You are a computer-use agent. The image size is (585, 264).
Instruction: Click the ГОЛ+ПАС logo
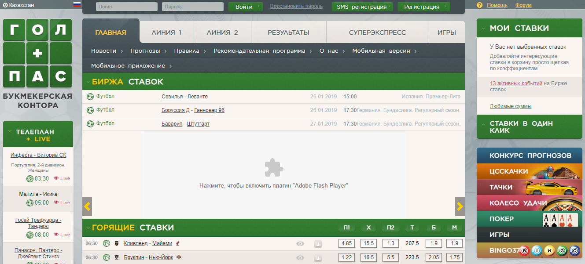click(37, 54)
